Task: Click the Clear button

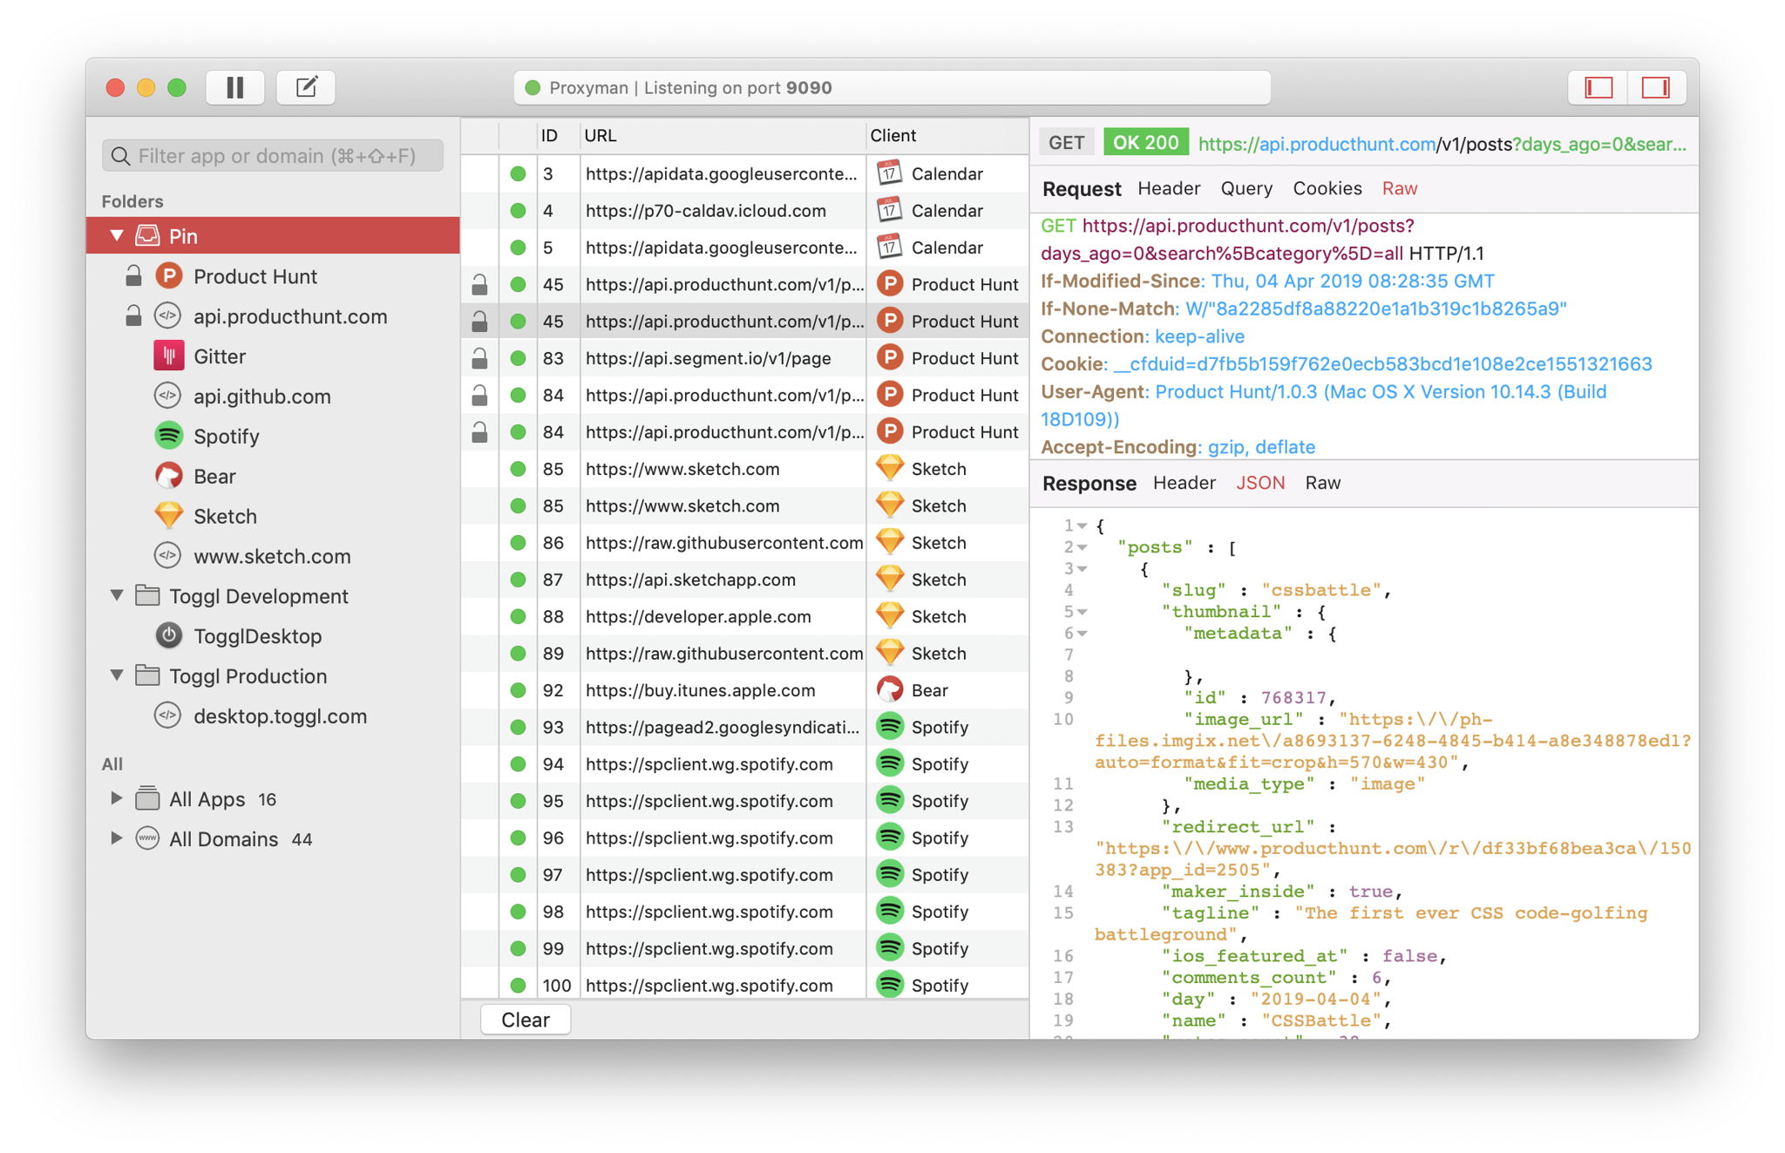Action: point(526,1020)
